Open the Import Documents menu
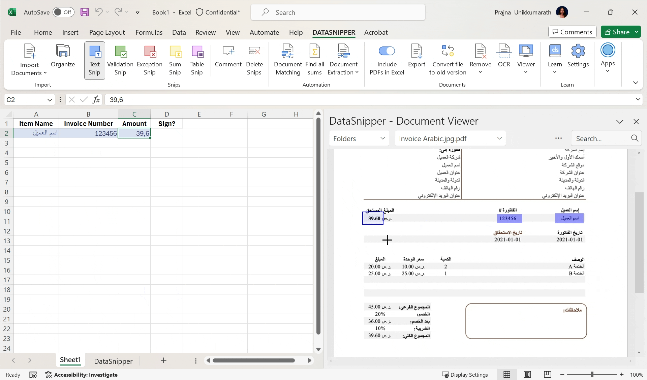 click(29, 60)
